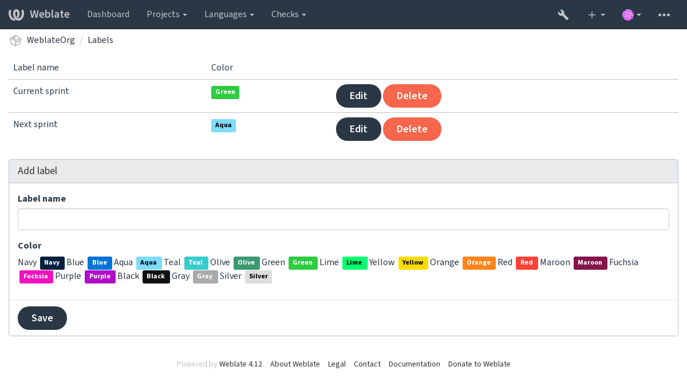Select the Aqua color in Add label
The image size is (687, 386).
click(149, 263)
